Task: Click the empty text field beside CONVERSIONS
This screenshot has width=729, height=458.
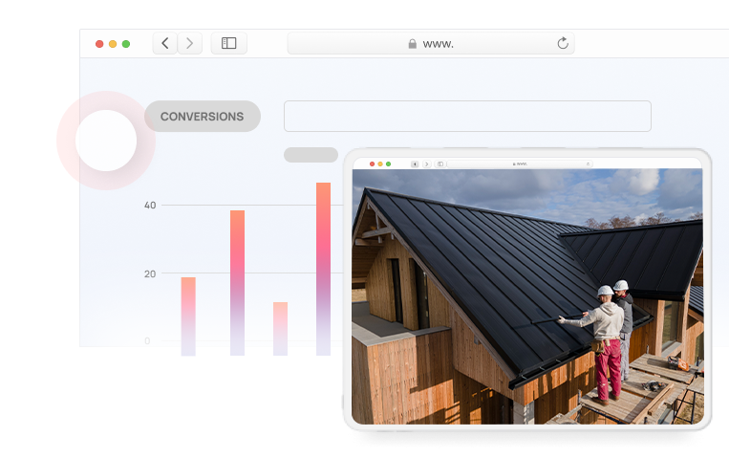Action: (467, 116)
